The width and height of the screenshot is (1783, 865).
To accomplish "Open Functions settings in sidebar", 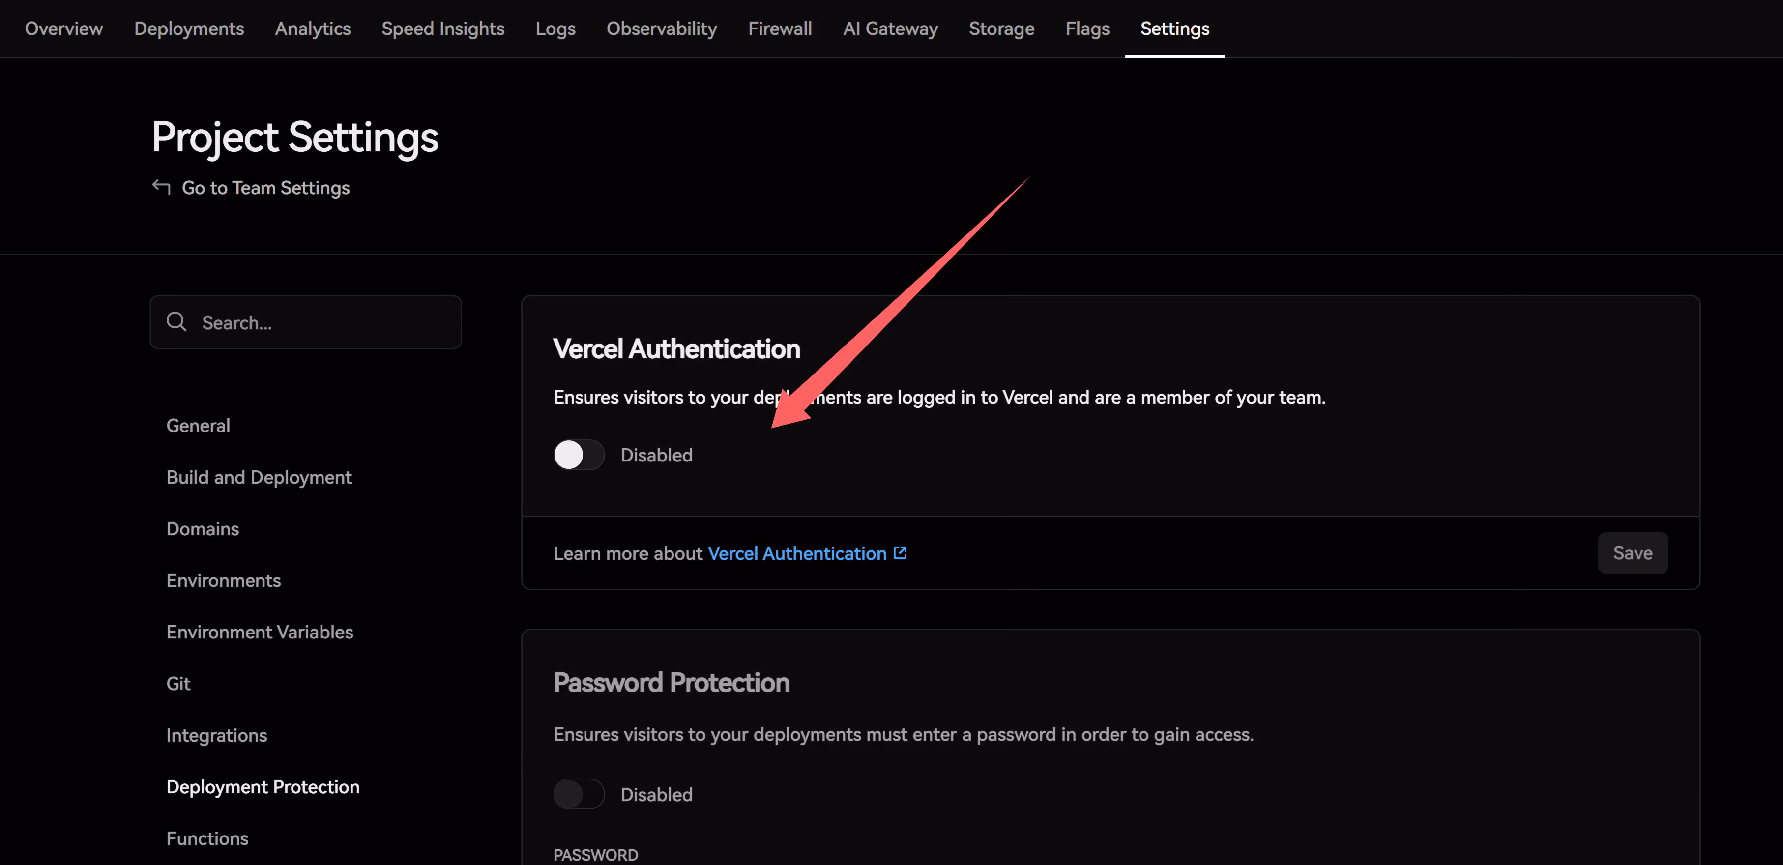I will pyautogui.click(x=207, y=838).
